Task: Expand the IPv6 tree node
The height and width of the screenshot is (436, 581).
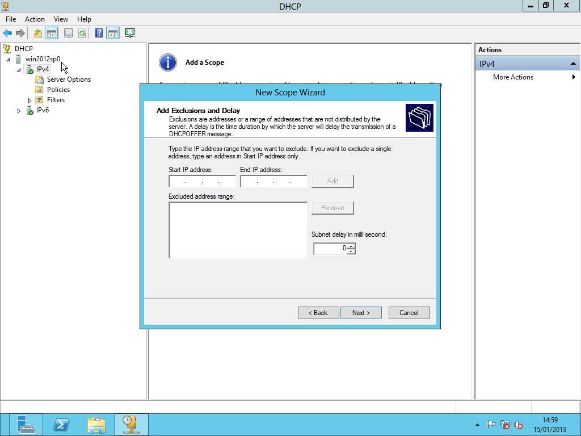Action: point(19,111)
